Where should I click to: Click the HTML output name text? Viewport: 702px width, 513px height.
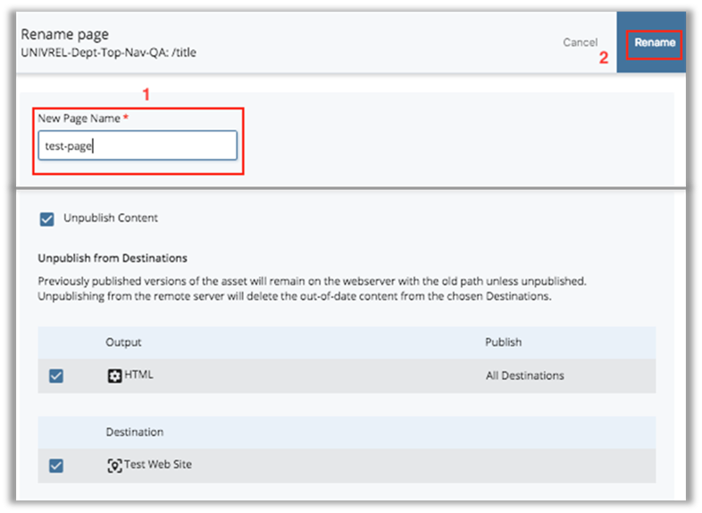pos(138,376)
